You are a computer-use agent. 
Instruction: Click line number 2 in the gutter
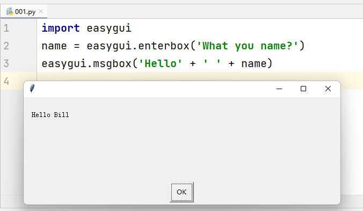tap(6, 46)
